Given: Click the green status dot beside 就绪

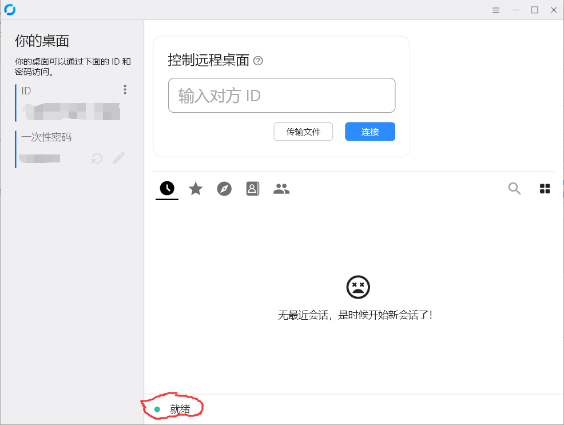Looking at the screenshot, I should 157,409.
